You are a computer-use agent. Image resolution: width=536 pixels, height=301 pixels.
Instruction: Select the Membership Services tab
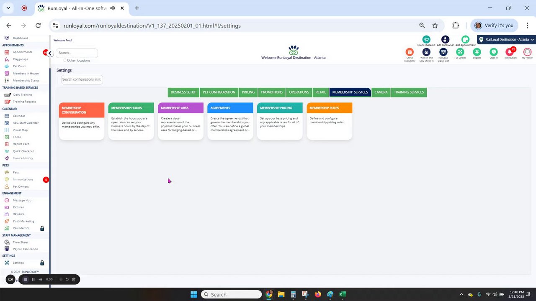point(350,92)
